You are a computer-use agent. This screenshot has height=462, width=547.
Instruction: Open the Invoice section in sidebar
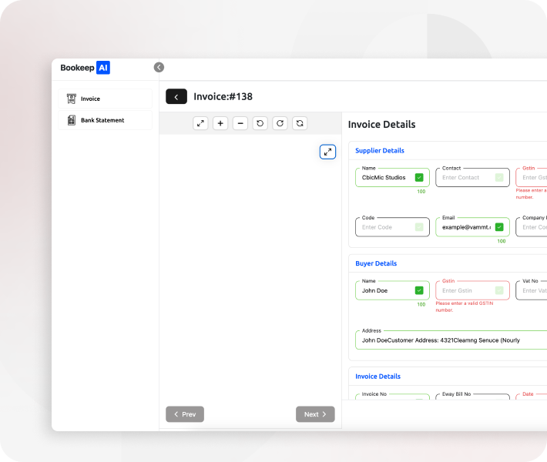pyautogui.click(x=106, y=99)
